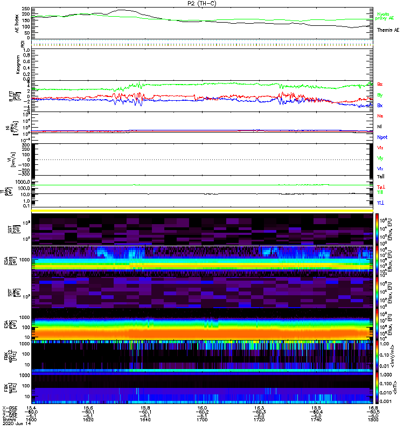Click the 1740 time tick label
The width and height of the screenshot is (404, 431).
[316, 420]
